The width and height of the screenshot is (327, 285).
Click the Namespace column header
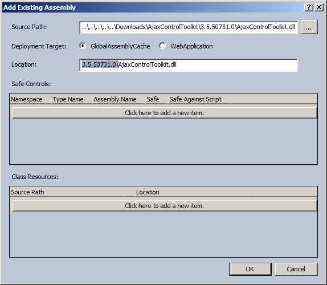30,99
